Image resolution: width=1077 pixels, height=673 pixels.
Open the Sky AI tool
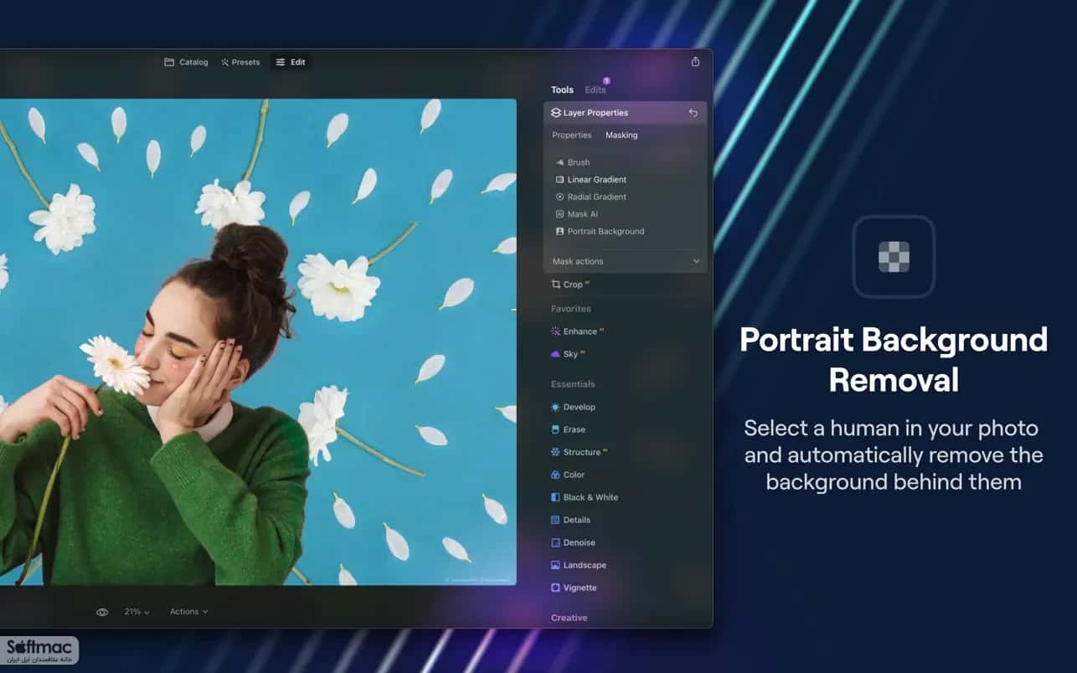click(568, 354)
